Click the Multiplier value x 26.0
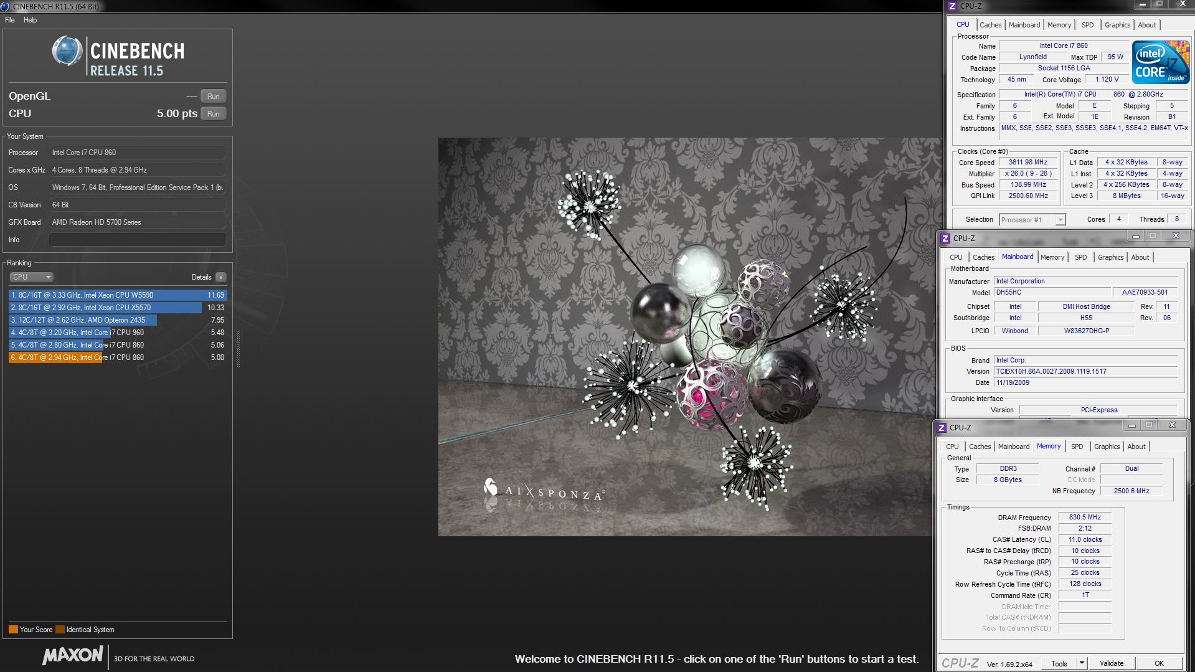 tap(1028, 174)
